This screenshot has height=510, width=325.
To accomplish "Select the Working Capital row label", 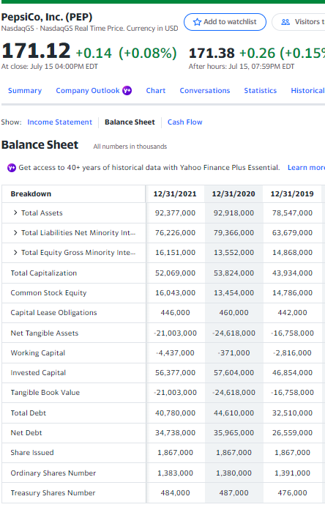I will [x=38, y=353].
